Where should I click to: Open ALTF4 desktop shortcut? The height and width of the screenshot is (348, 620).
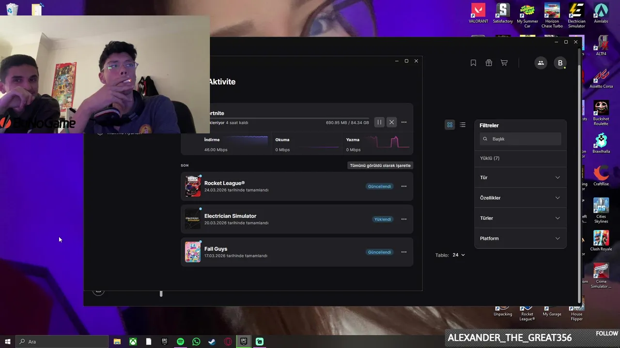[601, 46]
